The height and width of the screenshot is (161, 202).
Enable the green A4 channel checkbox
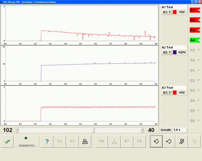[199, 40]
